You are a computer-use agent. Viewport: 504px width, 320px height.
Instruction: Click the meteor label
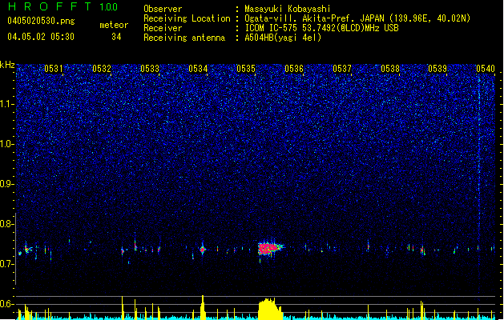[x=114, y=25]
